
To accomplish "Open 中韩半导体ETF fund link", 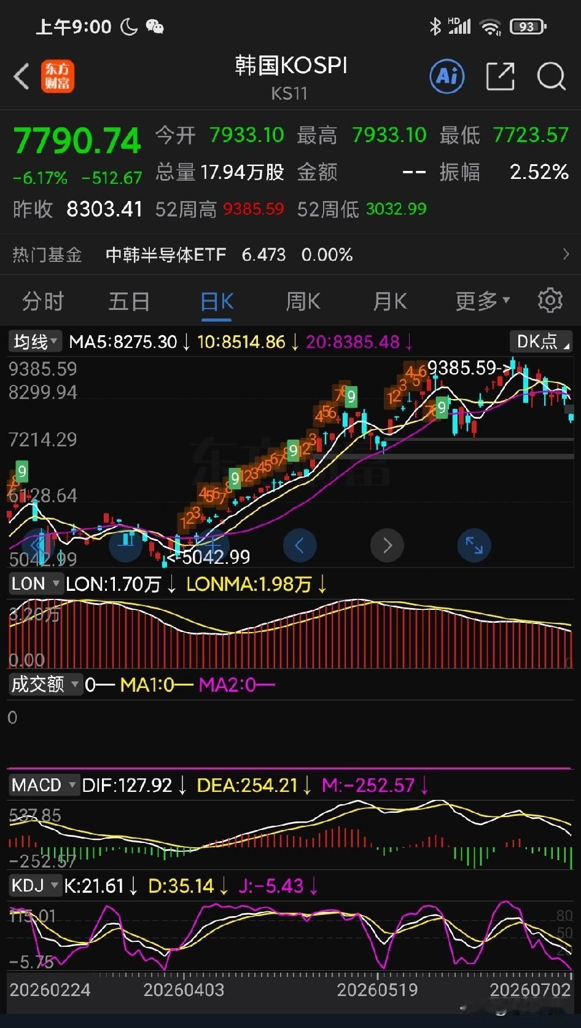I will click(166, 255).
